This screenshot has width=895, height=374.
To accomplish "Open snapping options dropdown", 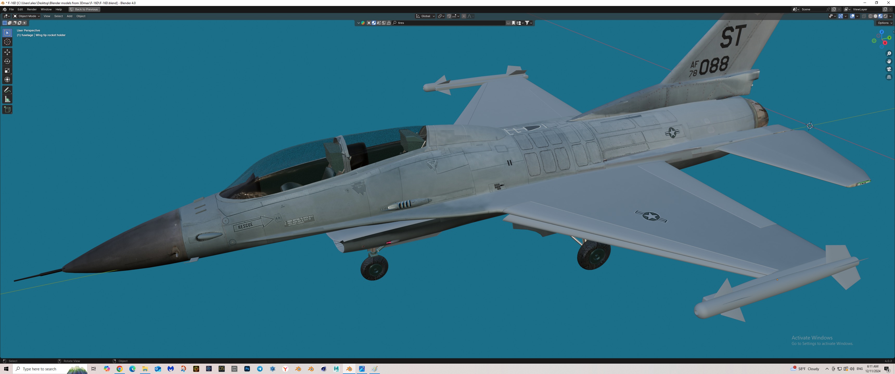I will coord(456,16).
